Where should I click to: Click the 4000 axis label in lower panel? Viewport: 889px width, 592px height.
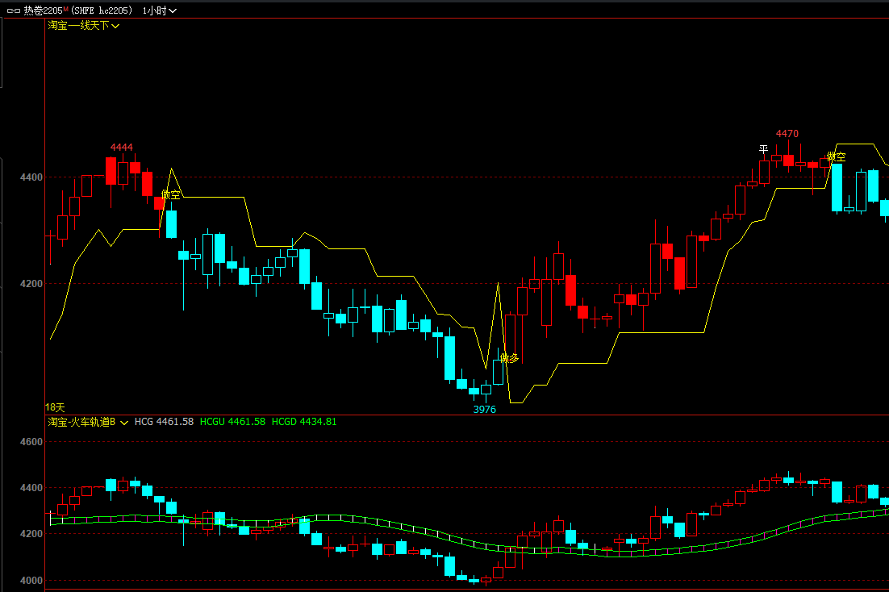[x=31, y=581]
